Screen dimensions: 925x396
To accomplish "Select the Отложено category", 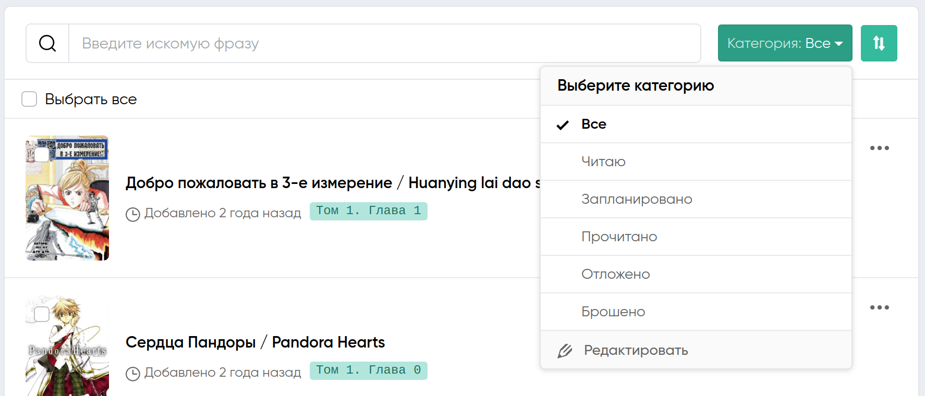I will point(696,274).
